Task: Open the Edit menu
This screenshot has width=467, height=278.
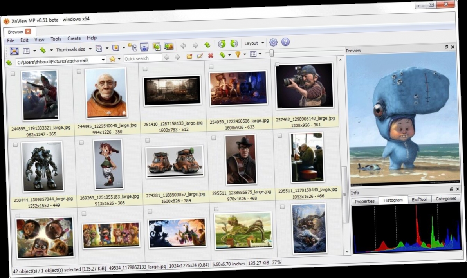Action: (24, 40)
